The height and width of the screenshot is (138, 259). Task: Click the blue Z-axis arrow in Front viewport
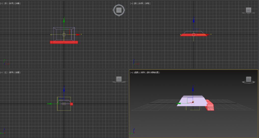tap(194, 20)
